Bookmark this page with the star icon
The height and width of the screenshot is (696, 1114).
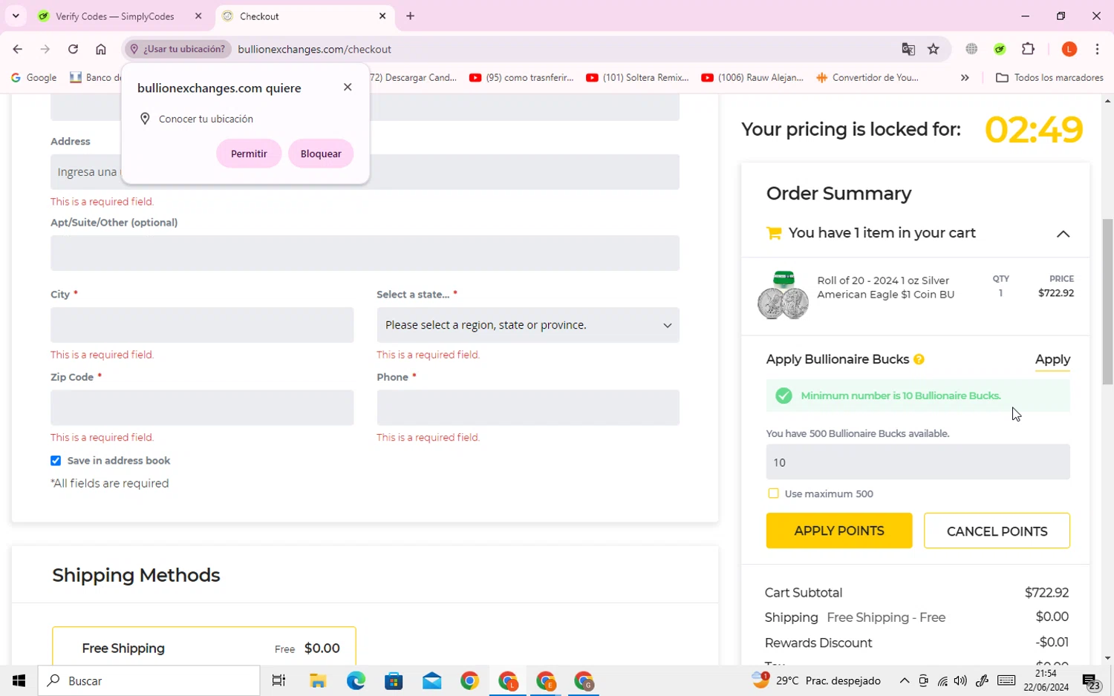point(934,49)
